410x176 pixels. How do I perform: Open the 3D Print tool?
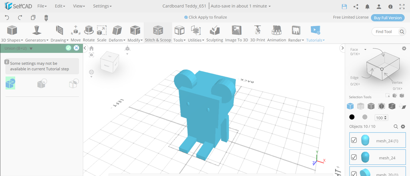coord(257,34)
